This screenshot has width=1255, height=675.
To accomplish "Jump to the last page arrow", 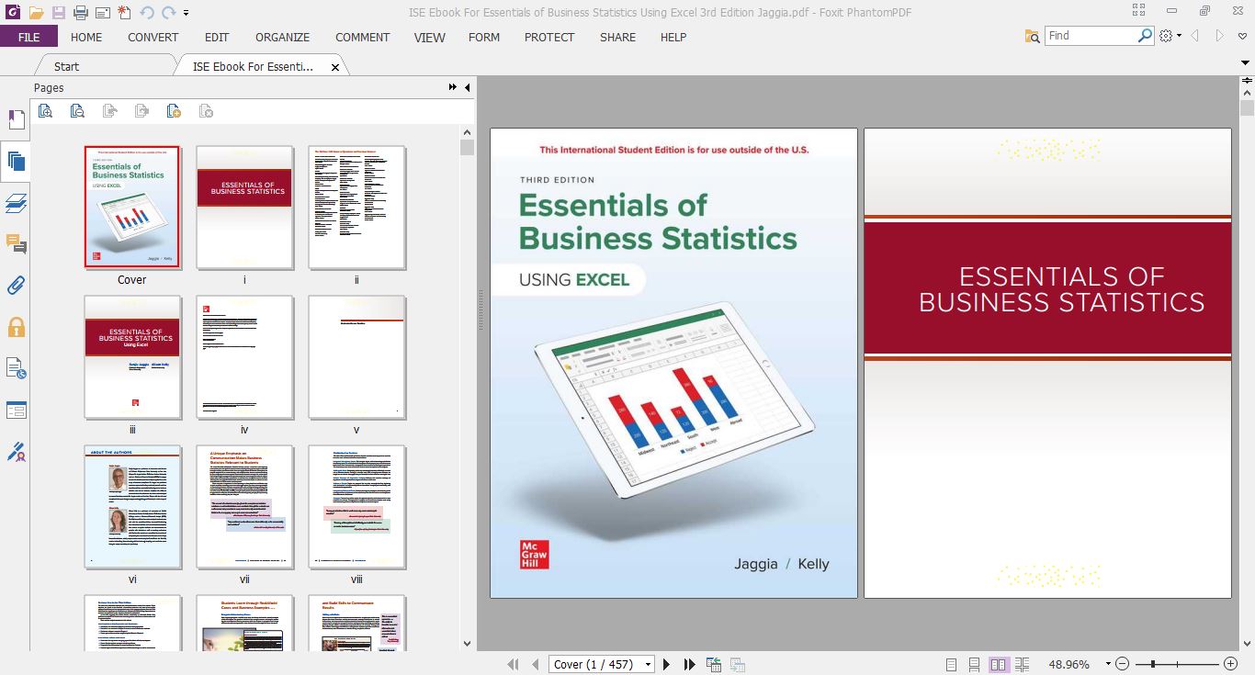I will (689, 664).
